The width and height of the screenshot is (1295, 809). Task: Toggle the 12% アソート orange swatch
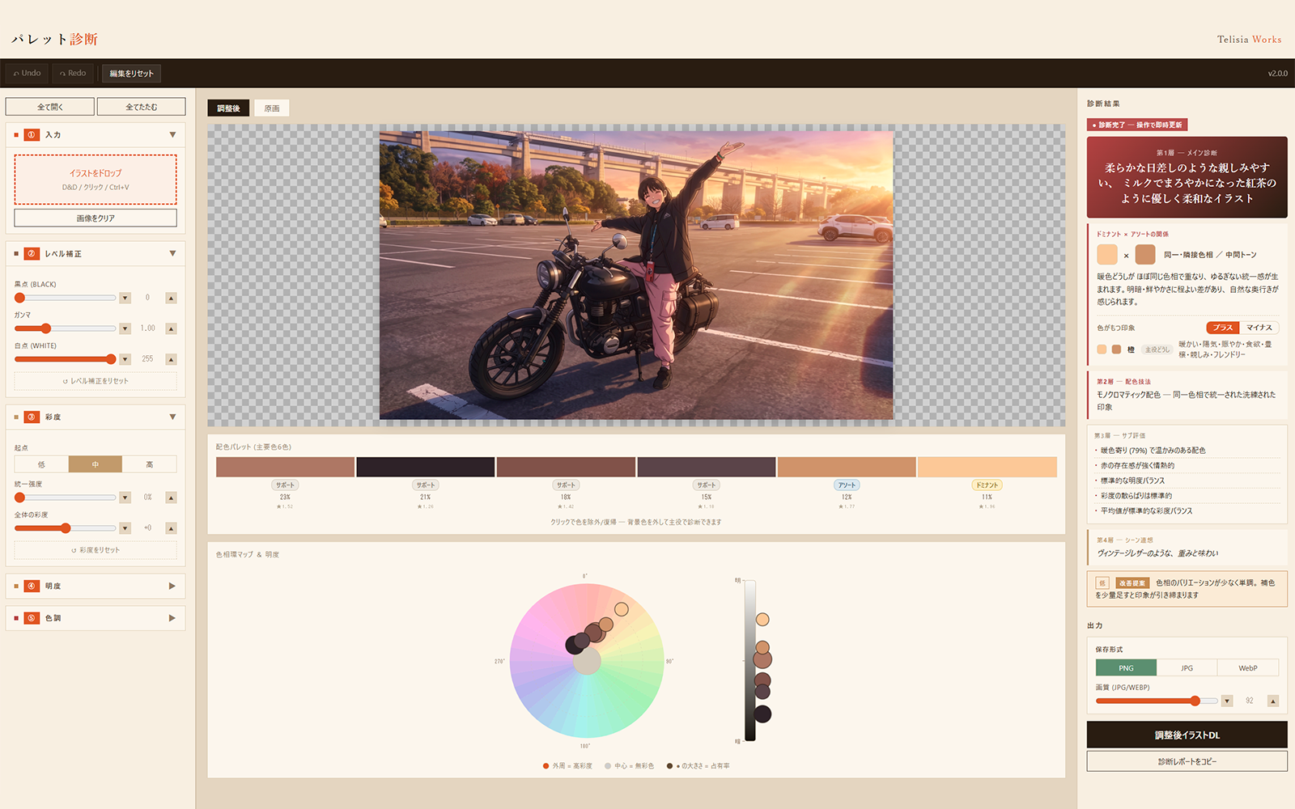coord(847,467)
